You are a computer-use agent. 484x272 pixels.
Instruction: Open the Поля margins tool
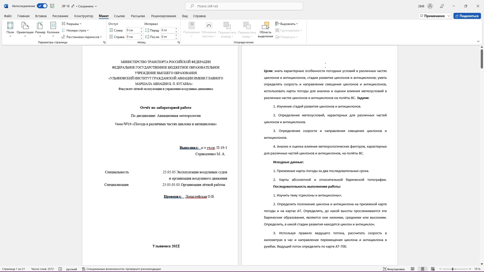tap(10, 29)
